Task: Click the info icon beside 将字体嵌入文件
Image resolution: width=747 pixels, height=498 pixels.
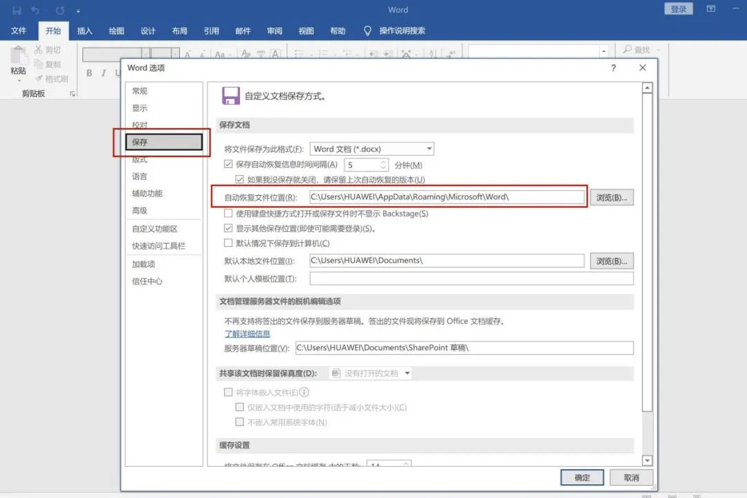Action: 304,391
